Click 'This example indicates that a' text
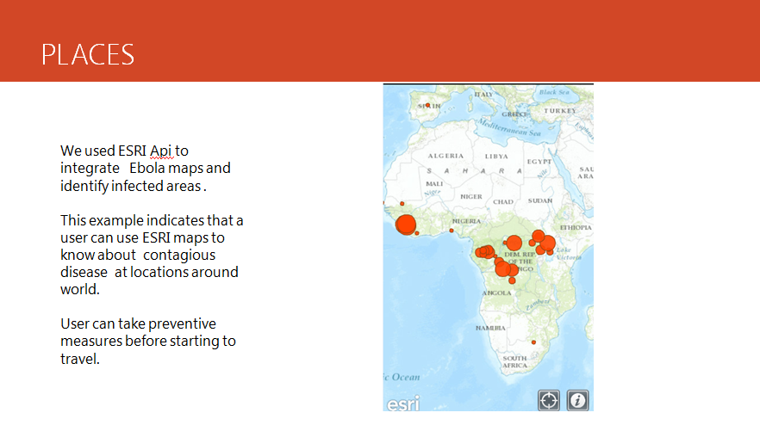 [x=152, y=221]
